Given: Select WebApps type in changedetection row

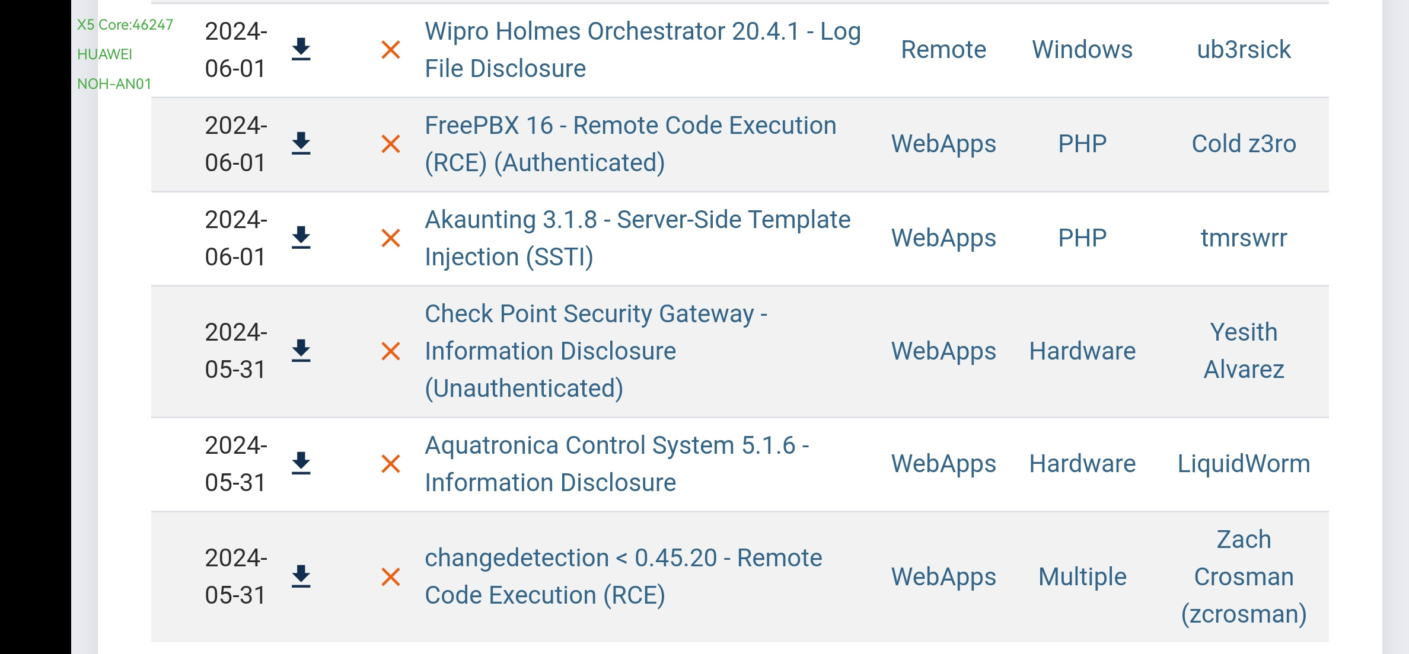Looking at the screenshot, I should coord(943,577).
